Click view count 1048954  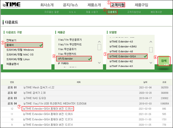(x=165, y=103)
